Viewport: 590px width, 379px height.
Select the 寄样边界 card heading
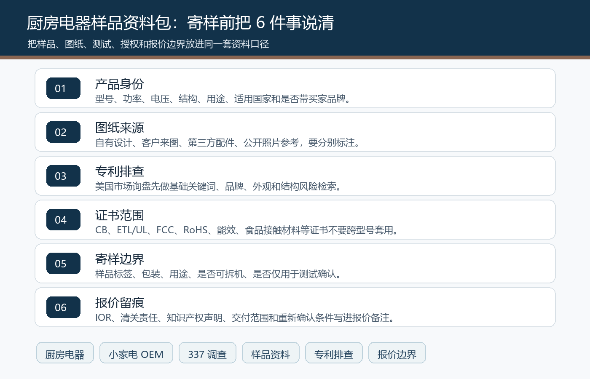click(x=120, y=259)
